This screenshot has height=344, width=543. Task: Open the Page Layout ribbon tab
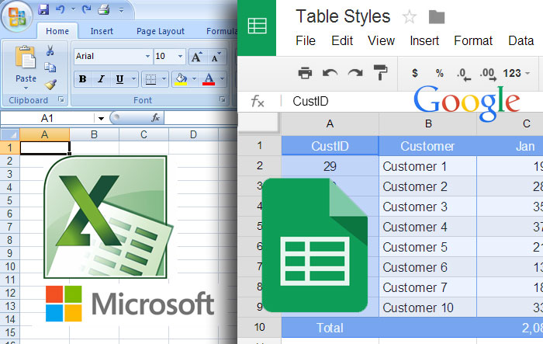pos(161,31)
